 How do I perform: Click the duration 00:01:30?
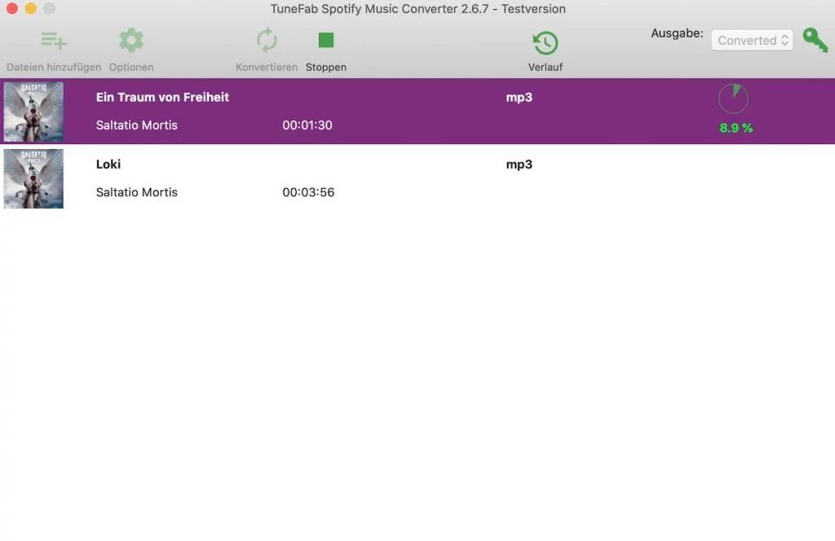pyautogui.click(x=307, y=125)
